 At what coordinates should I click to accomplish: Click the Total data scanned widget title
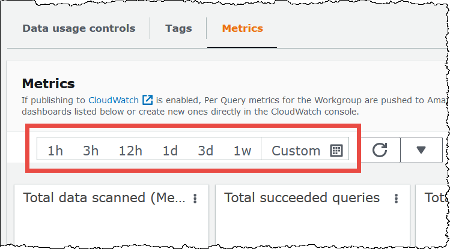pyautogui.click(x=105, y=198)
